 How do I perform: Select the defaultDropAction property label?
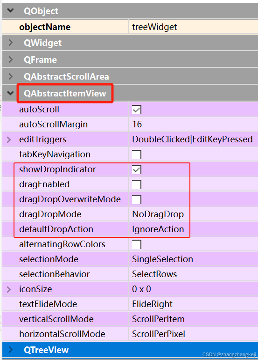(56, 229)
